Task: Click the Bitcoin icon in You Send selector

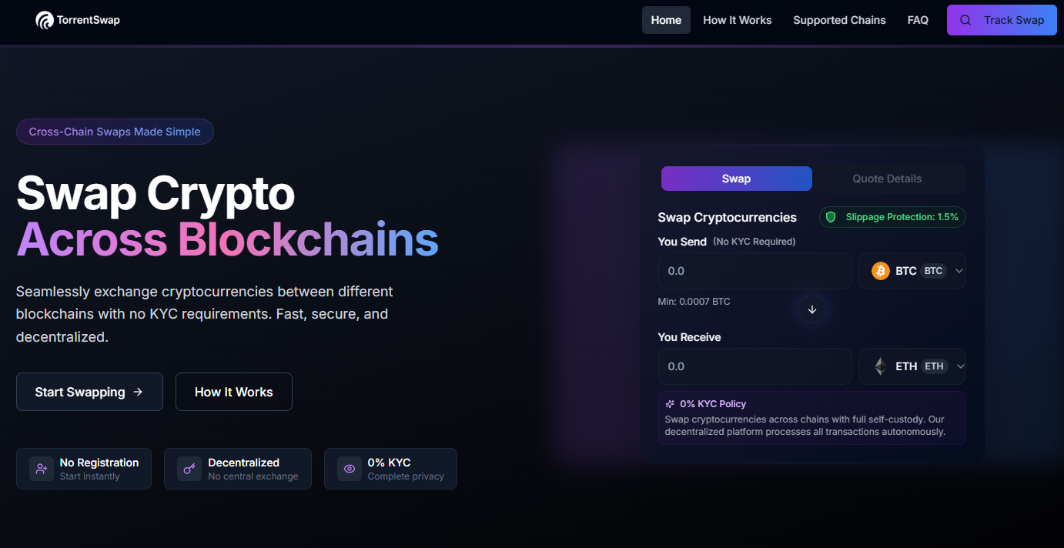Action: pyautogui.click(x=879, y=270)
